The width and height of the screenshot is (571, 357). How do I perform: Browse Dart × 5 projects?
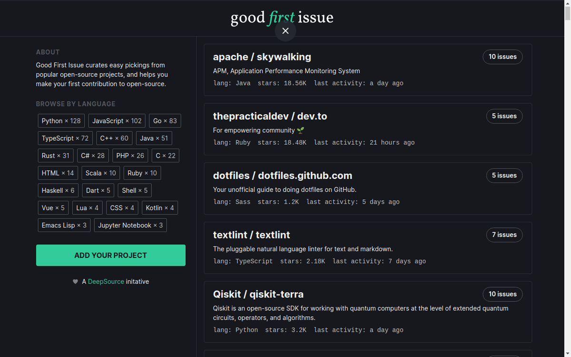tap(98, 190)
